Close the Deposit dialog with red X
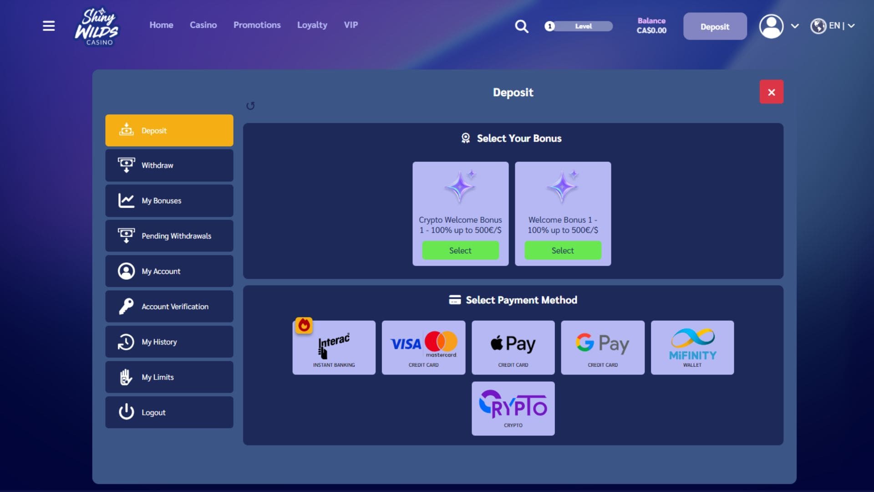This screenshot has width=874, height=492. coord(771,92)
